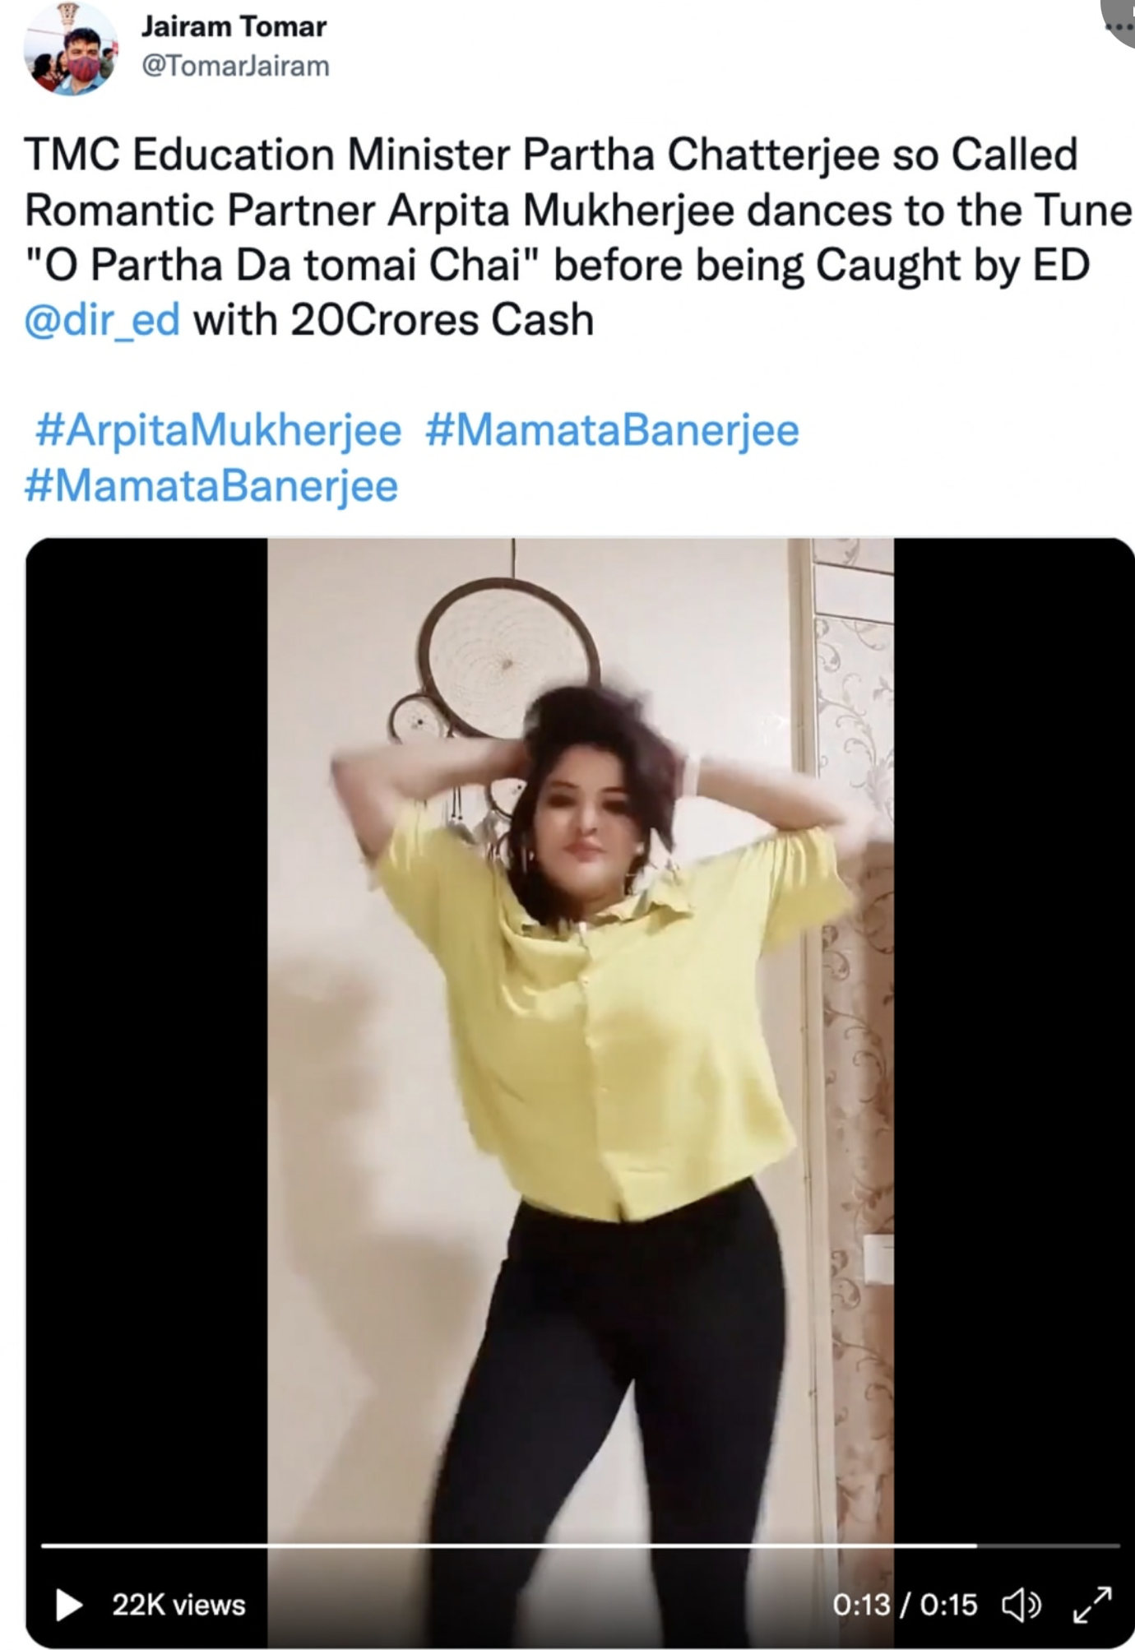
Task: Click the 22K views counter
Action: click(x=178, y=1605)
